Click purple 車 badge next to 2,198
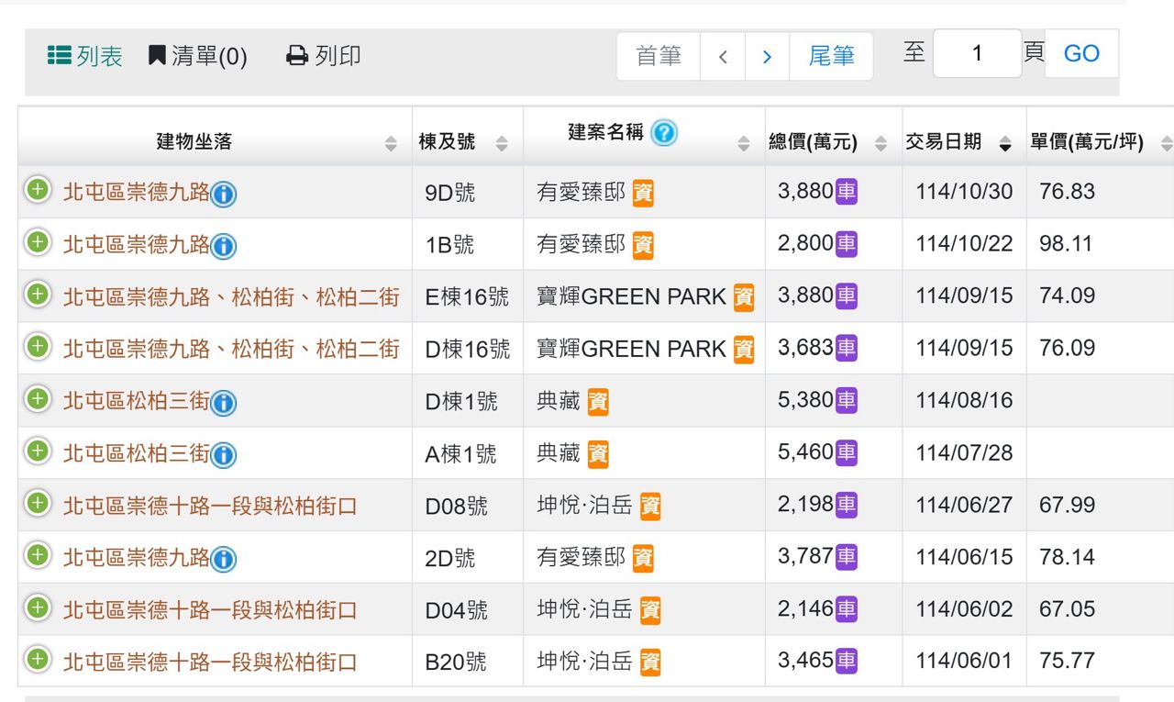 pos(846,505)
